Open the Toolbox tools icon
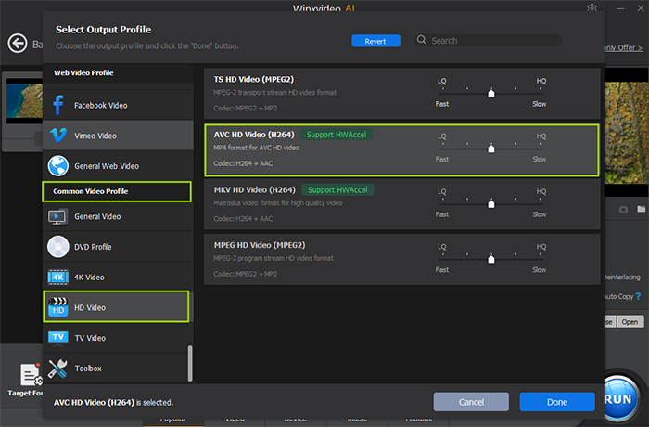 [57, 369]
